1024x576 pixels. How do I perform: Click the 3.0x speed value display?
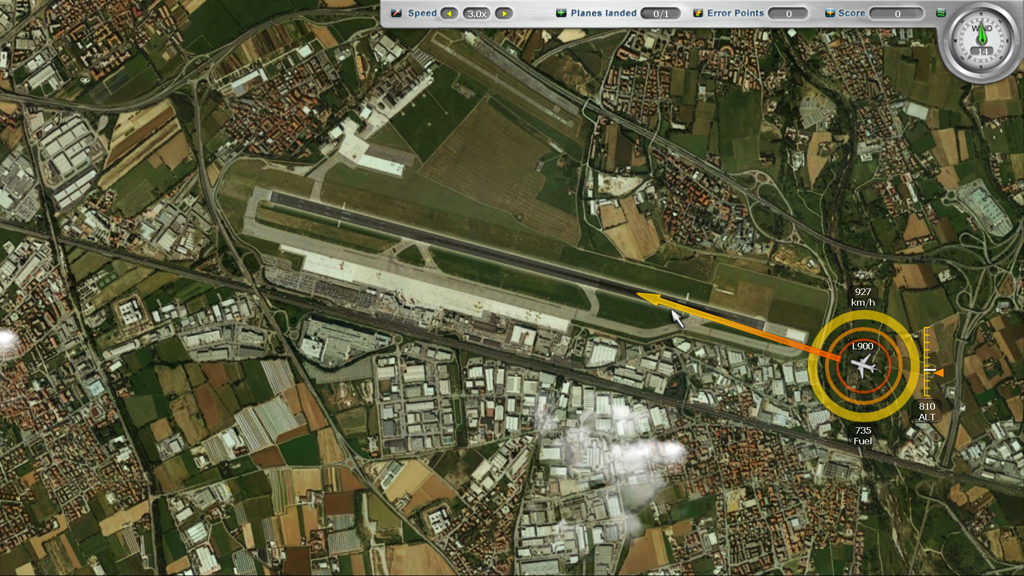click(477, 13)
